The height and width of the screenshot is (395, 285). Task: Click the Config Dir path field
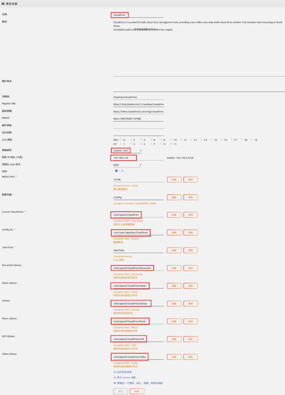[138, 233]
